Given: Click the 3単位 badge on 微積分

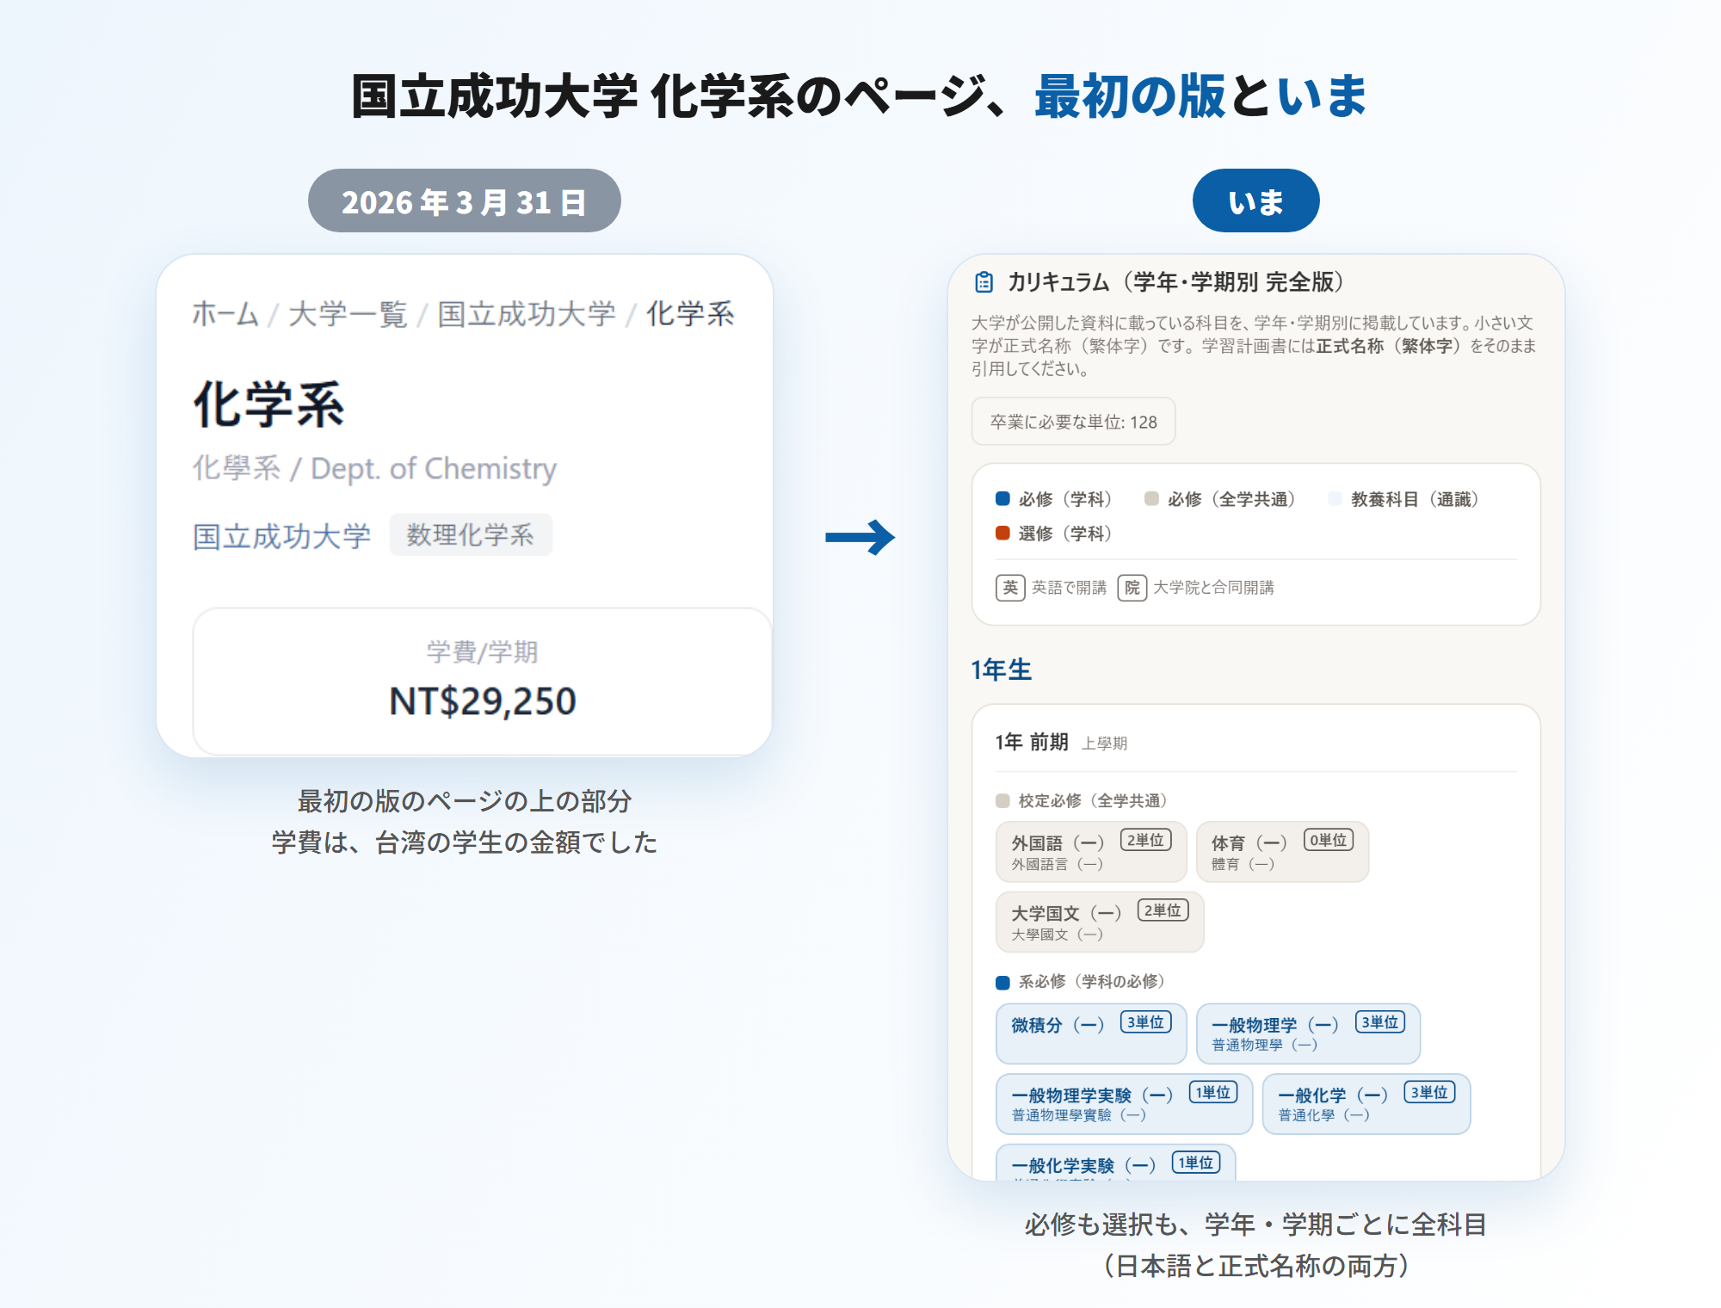Looking at the screenshot, I should [x=1146, y=1022].
